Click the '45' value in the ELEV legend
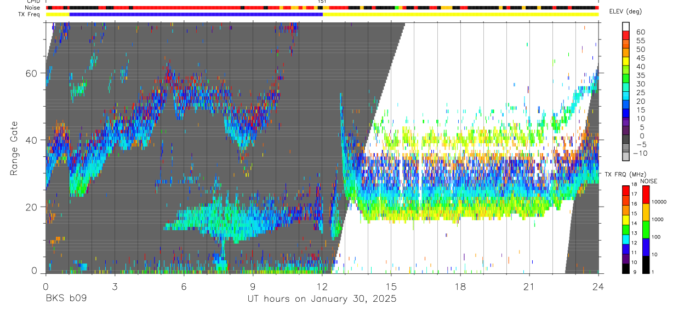Screen dimensions: 673x310 pyautogui.click(x=640, y=58)
